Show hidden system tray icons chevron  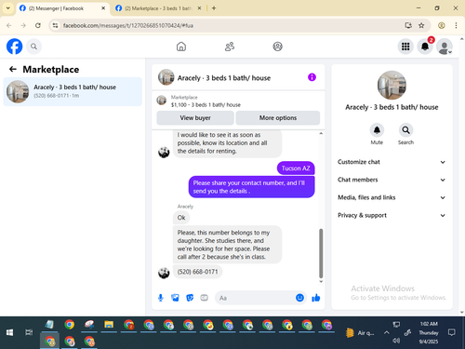click(x=386, y=332)
